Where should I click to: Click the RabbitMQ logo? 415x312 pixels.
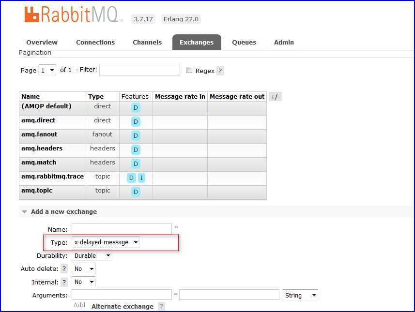(x=73, y=15)
